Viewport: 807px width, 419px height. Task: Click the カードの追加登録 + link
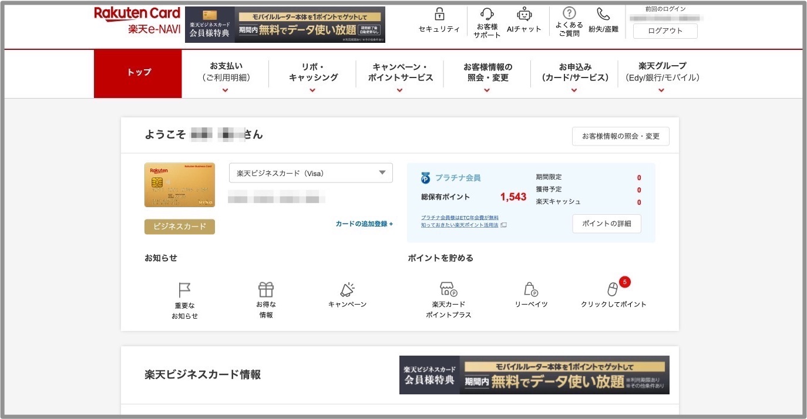(x=364, y=224)
